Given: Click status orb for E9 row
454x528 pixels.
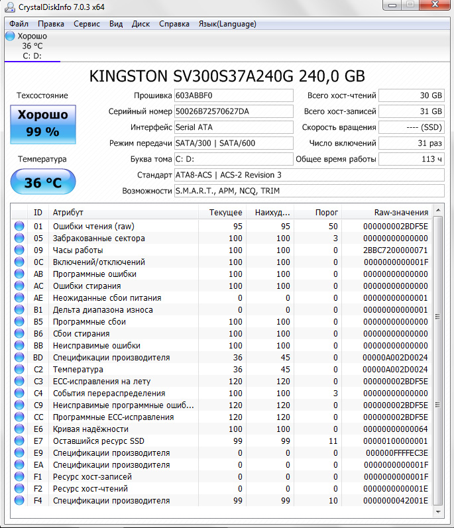Looking at the screenshot, I should pyautogui.click(x=19, y=452).
